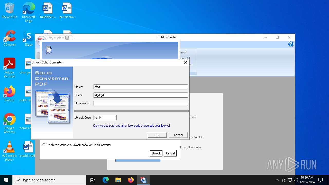Open network status tray icon

(290, 180)
